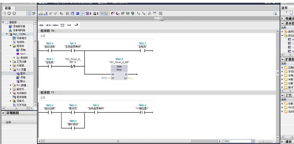Viewport: 294px width, 144px height.
Task: Click the insert network toolbar icon
Action: pos(41,14)
